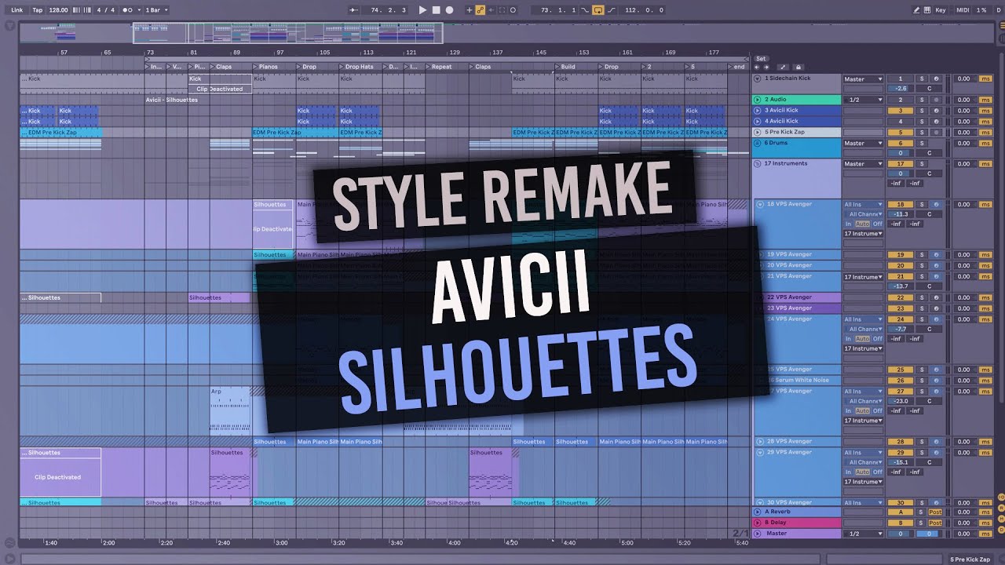The height and width of the screenshot is (565, 1005).
Task: Toggle the arrangement Loop switch
Action: click(x=598, y=10)
